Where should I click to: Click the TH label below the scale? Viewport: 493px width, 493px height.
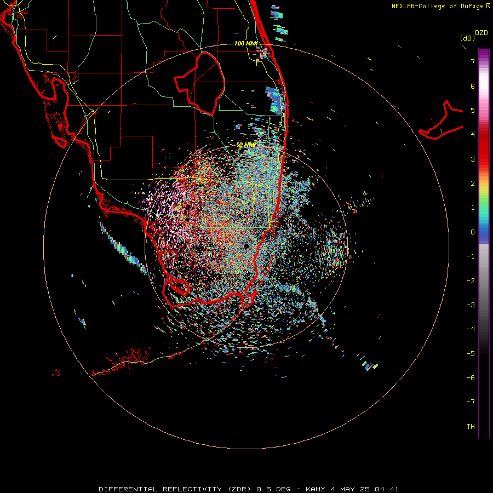471,427
